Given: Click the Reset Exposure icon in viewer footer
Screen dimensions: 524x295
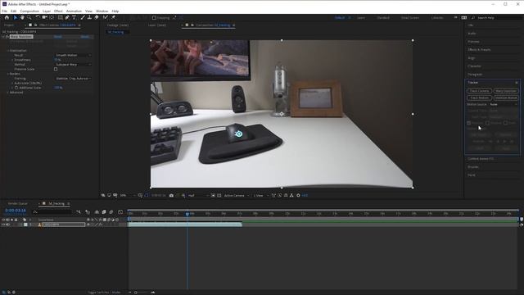Looking at the screenshot, I should tap(298, 195).
